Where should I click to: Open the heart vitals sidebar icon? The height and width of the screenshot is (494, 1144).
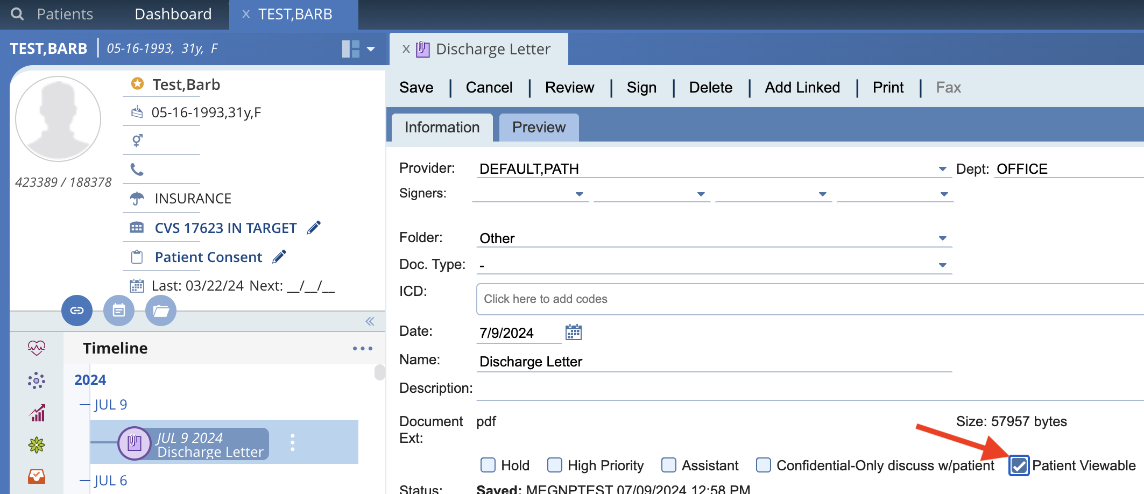pos(37,348)
